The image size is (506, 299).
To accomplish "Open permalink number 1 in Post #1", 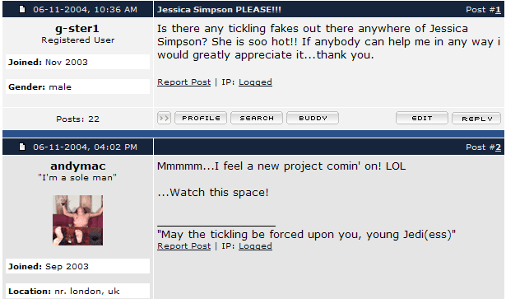I will point(499,10).
